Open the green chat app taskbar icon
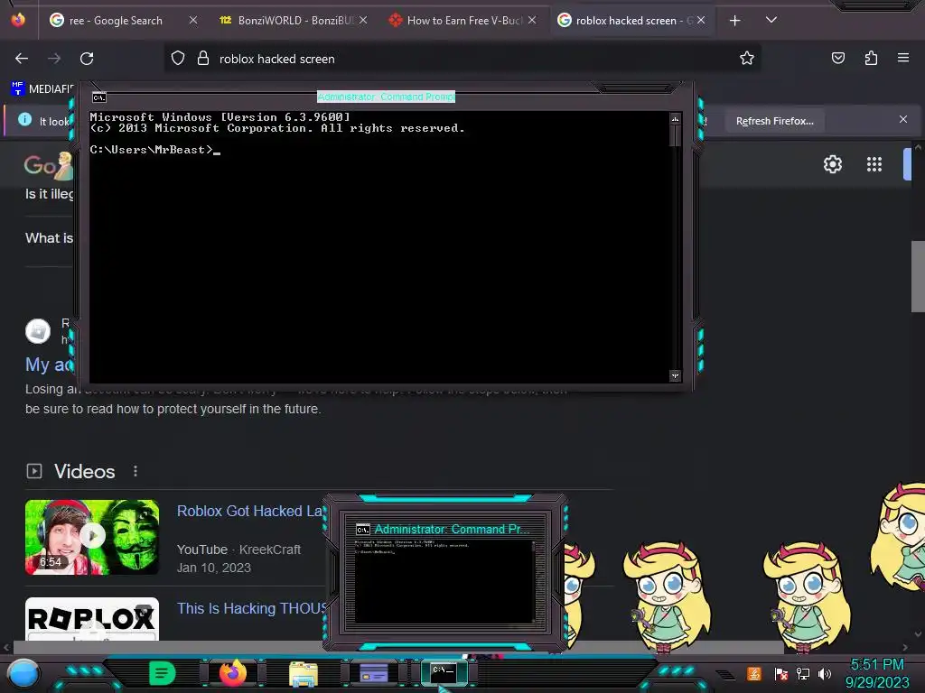 point(162,673)
